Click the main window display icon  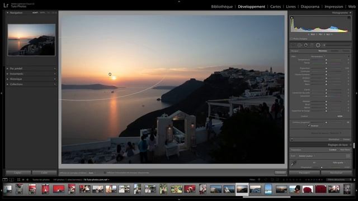coord(5,180)
